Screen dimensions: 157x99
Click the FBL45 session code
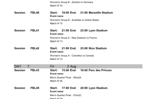(x=35, y=88)
